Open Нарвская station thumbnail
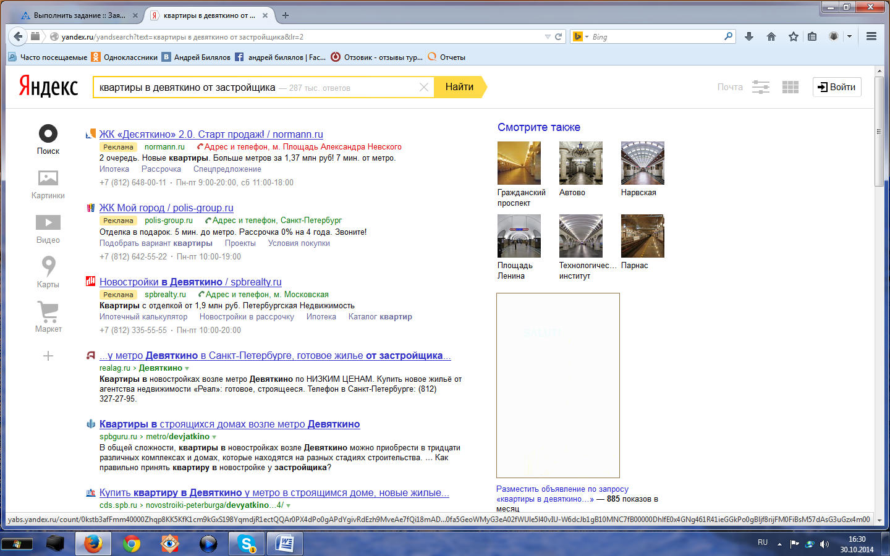890x556 pixels. (x=643, y=163)
